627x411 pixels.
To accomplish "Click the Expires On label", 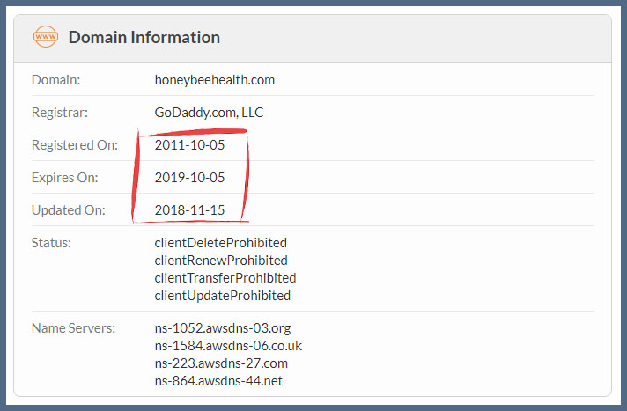I will click(x=64, y=178).
